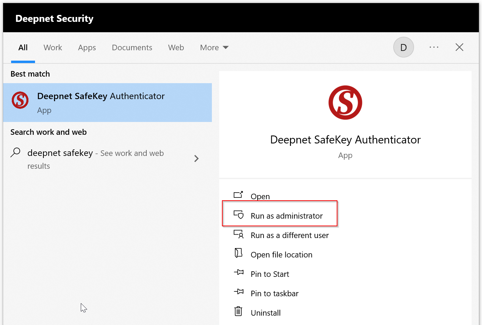Image resolution: width=482 pixels, height=325 pixels.
Task: Close the search panel with the X
Action: [459, 47]
